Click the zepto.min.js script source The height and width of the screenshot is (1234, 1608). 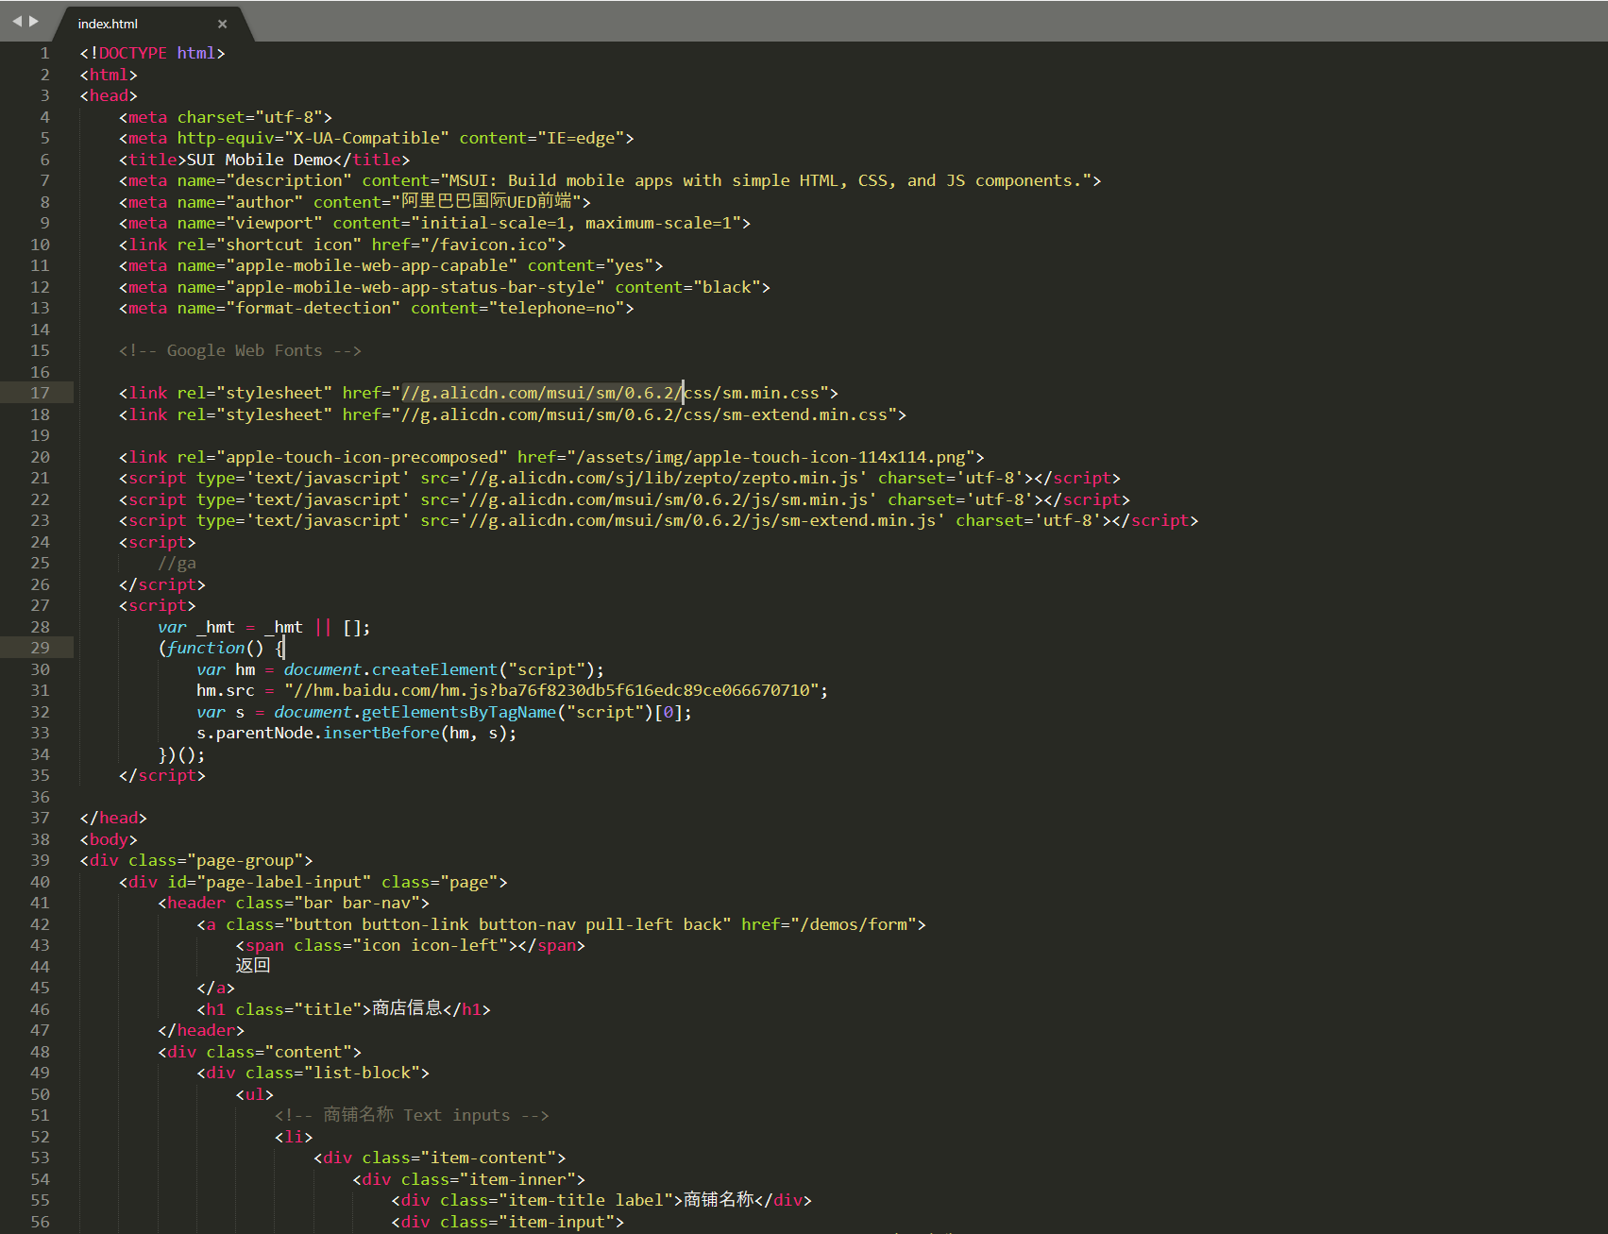click(664, 478)
